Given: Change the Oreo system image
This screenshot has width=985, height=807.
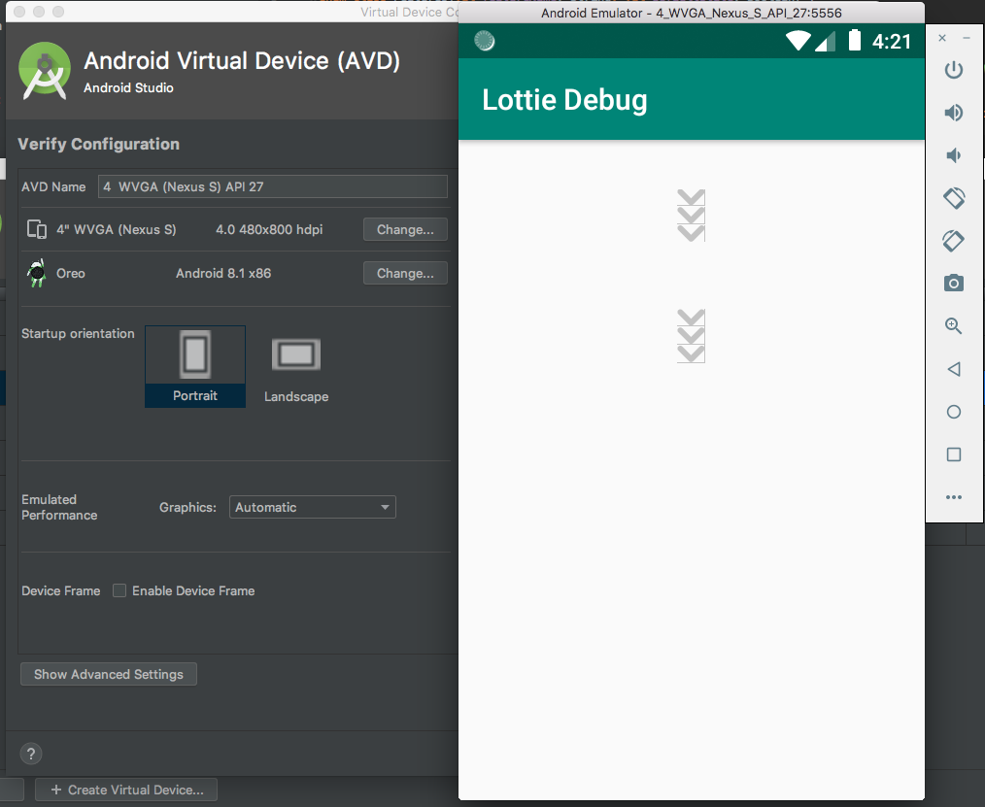Looking at the screenshot, I should pos(405,273).
